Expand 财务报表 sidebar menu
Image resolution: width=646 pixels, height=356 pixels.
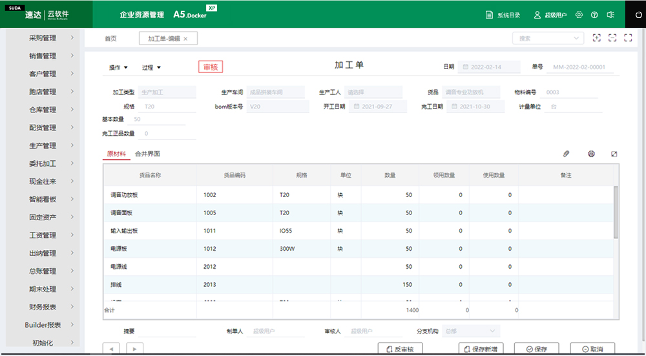click(x=43, y=306)
